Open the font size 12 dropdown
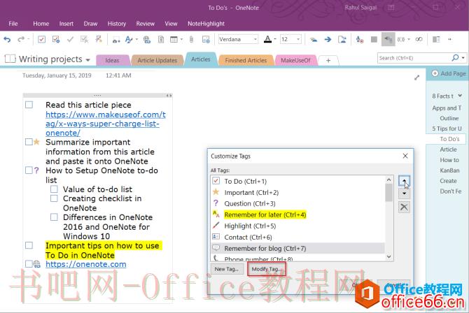The height and width of the screenshot is (313, 469). (x=298, y=39)
